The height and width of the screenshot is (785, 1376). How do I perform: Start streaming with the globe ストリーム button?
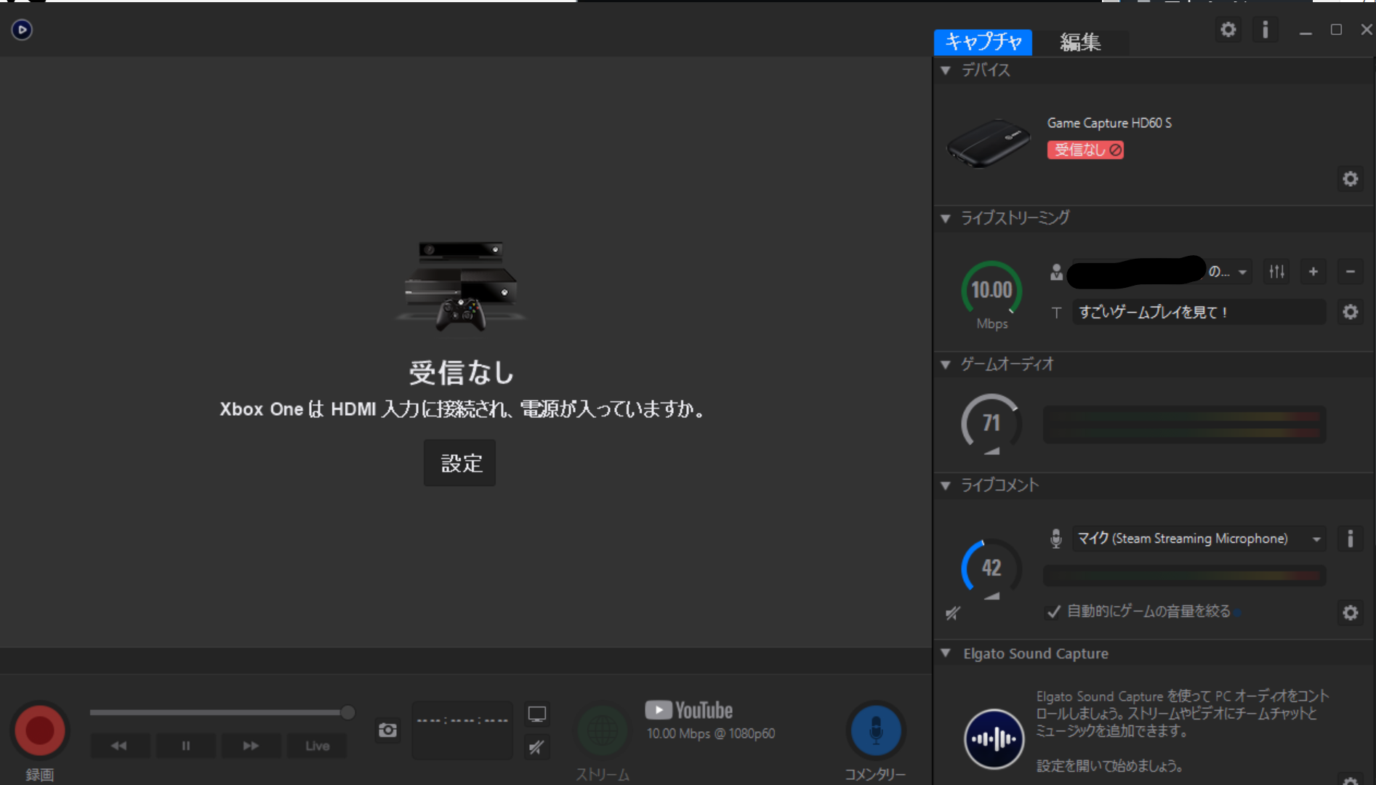point(603,730)
